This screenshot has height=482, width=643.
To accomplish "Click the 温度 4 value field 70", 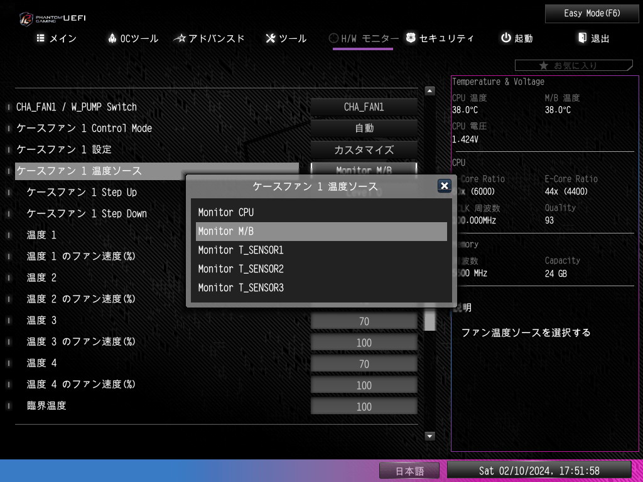I will pyautogui.click(x=364, y=364).
